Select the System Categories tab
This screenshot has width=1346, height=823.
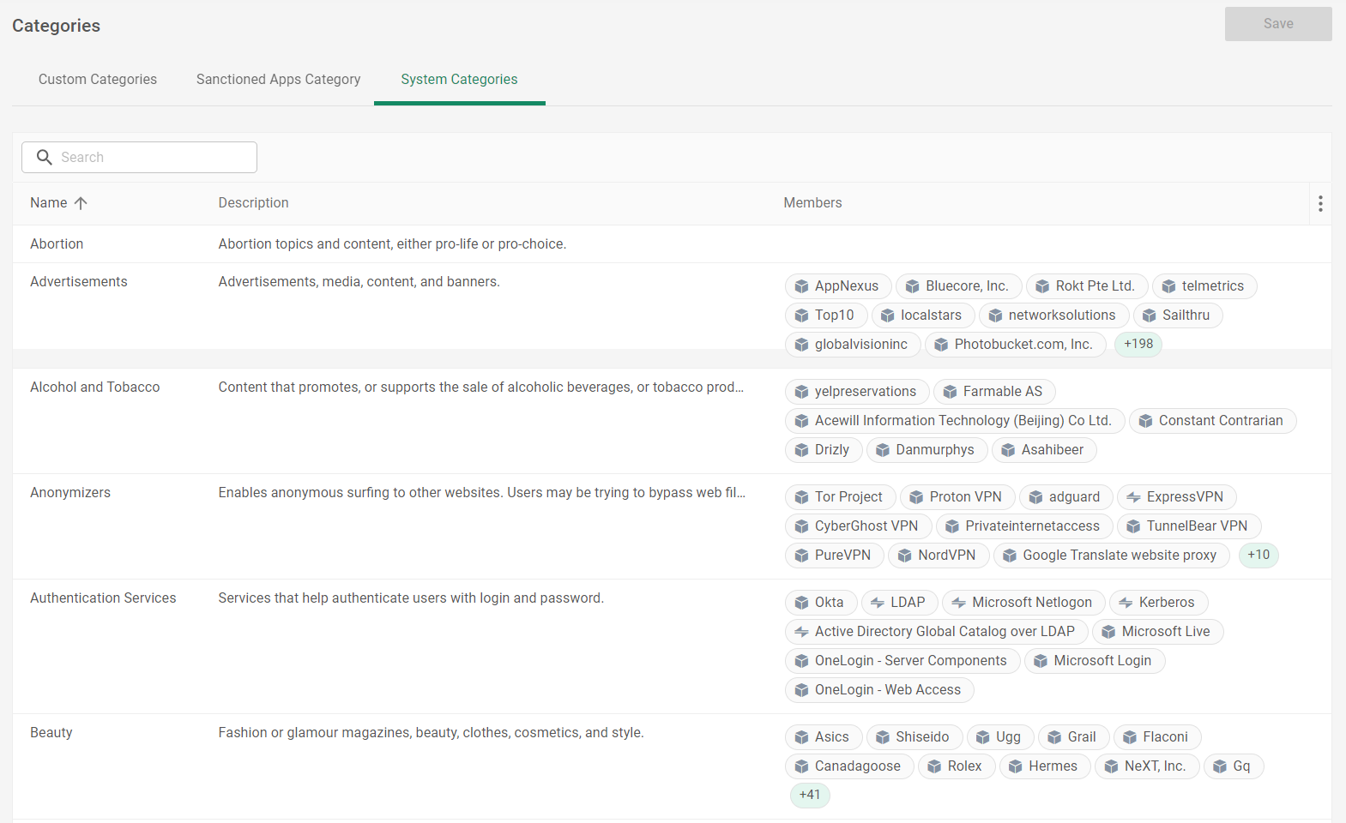[459, 80]
